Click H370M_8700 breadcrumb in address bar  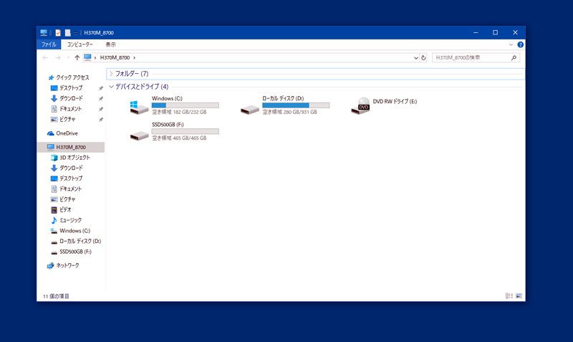(x=115, y=57)
